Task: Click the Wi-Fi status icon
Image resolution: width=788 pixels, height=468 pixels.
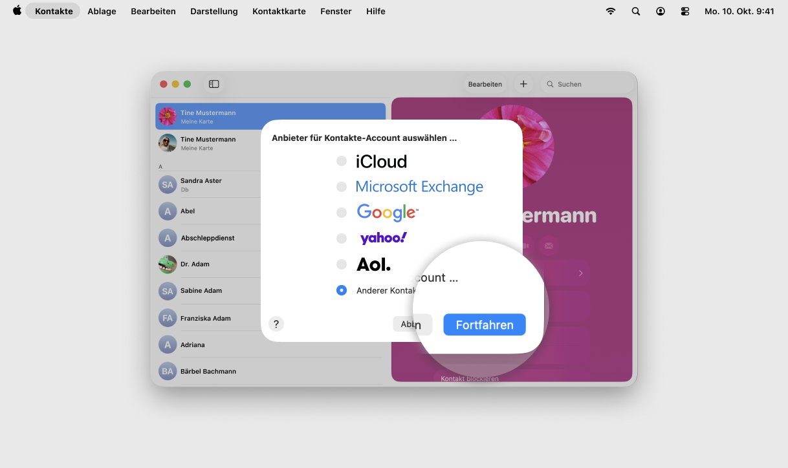Action: tap(610, 11)
